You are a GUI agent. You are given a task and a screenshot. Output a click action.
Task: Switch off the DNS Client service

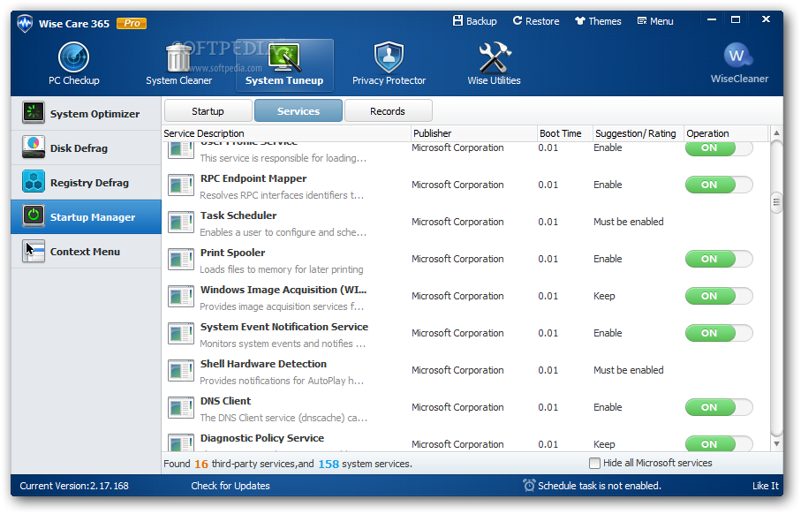[719, 407]
